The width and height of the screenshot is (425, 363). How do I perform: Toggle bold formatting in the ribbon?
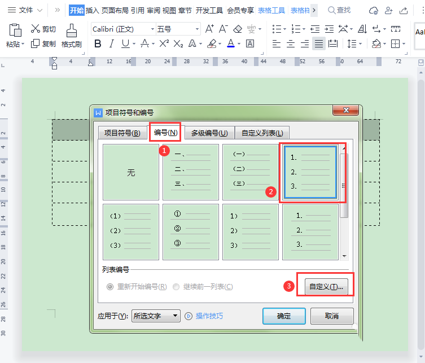[x=98, y=43]
